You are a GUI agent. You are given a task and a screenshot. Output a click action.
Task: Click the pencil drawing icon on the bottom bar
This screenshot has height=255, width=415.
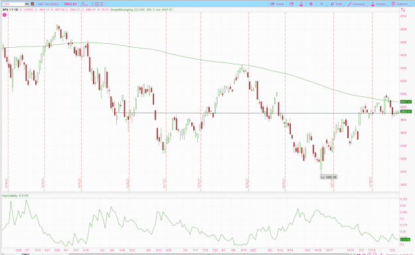pyautogui.click(x=381, y=254)
